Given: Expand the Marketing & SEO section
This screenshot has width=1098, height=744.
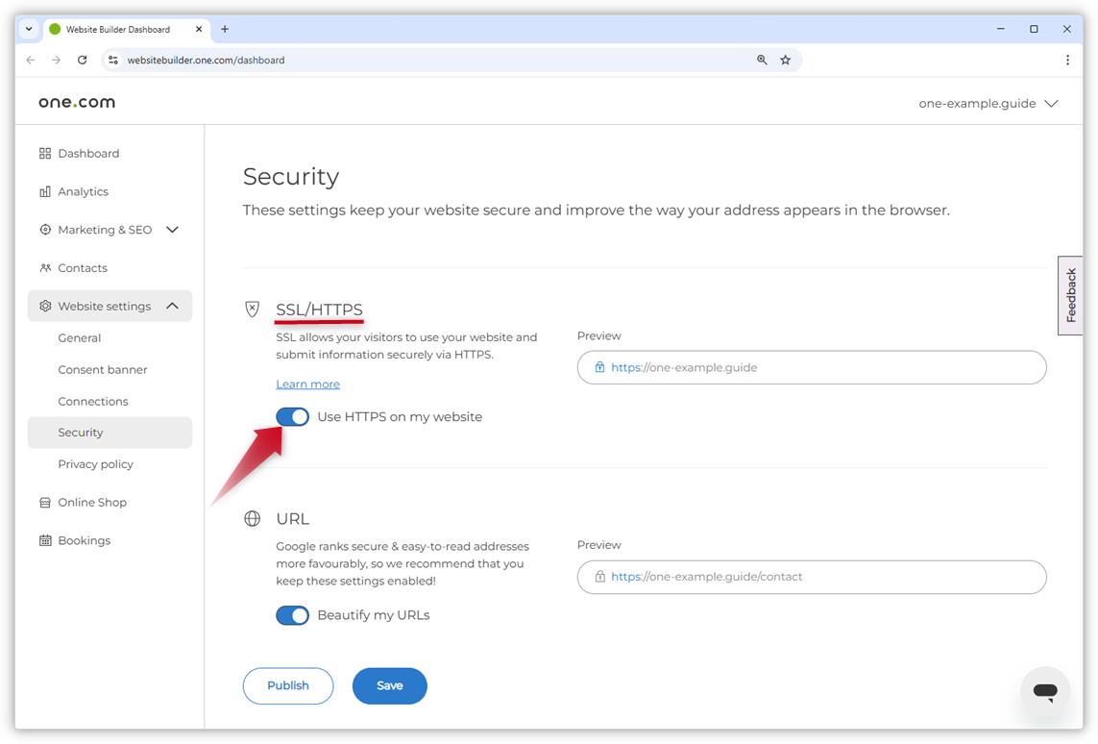Looking at the screenshot, I should [172, 230].
